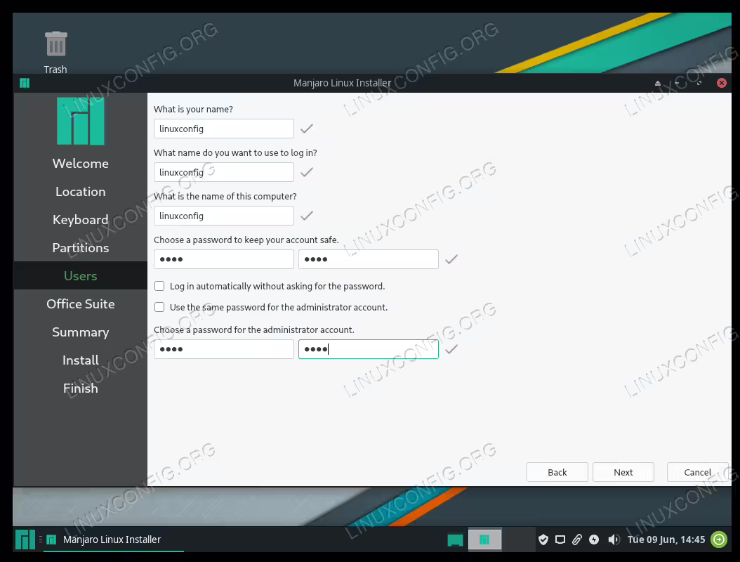Click the show desktop icon in the panel
Viewport: 740px width, 562px height.
pyautogui.click(x=455, y=540)
